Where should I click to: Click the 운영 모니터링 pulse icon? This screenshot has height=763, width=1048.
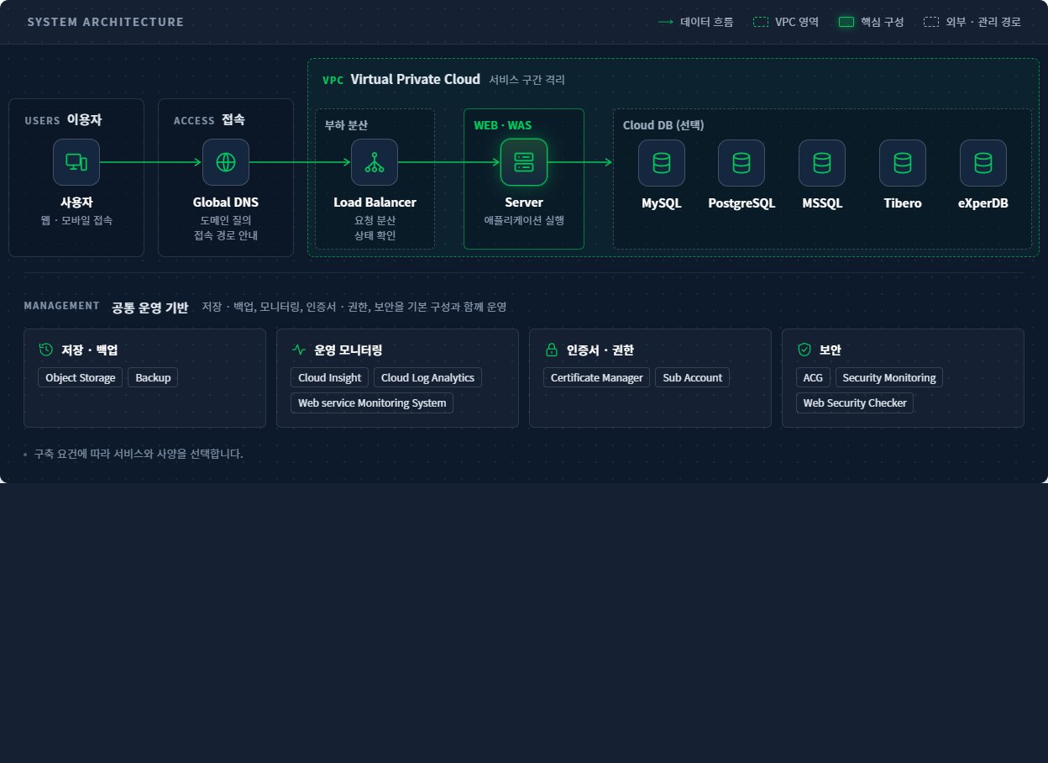(299, 350)
